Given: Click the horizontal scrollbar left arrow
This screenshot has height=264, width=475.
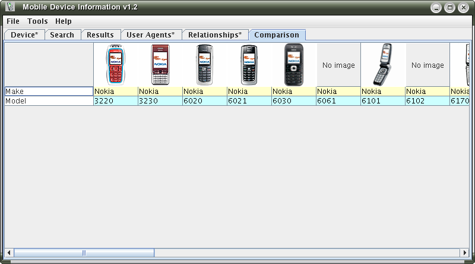Looking at the screenshot, I should [9, 253].
